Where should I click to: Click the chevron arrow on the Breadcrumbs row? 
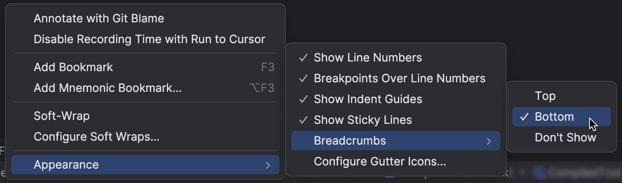pos(489,141)
